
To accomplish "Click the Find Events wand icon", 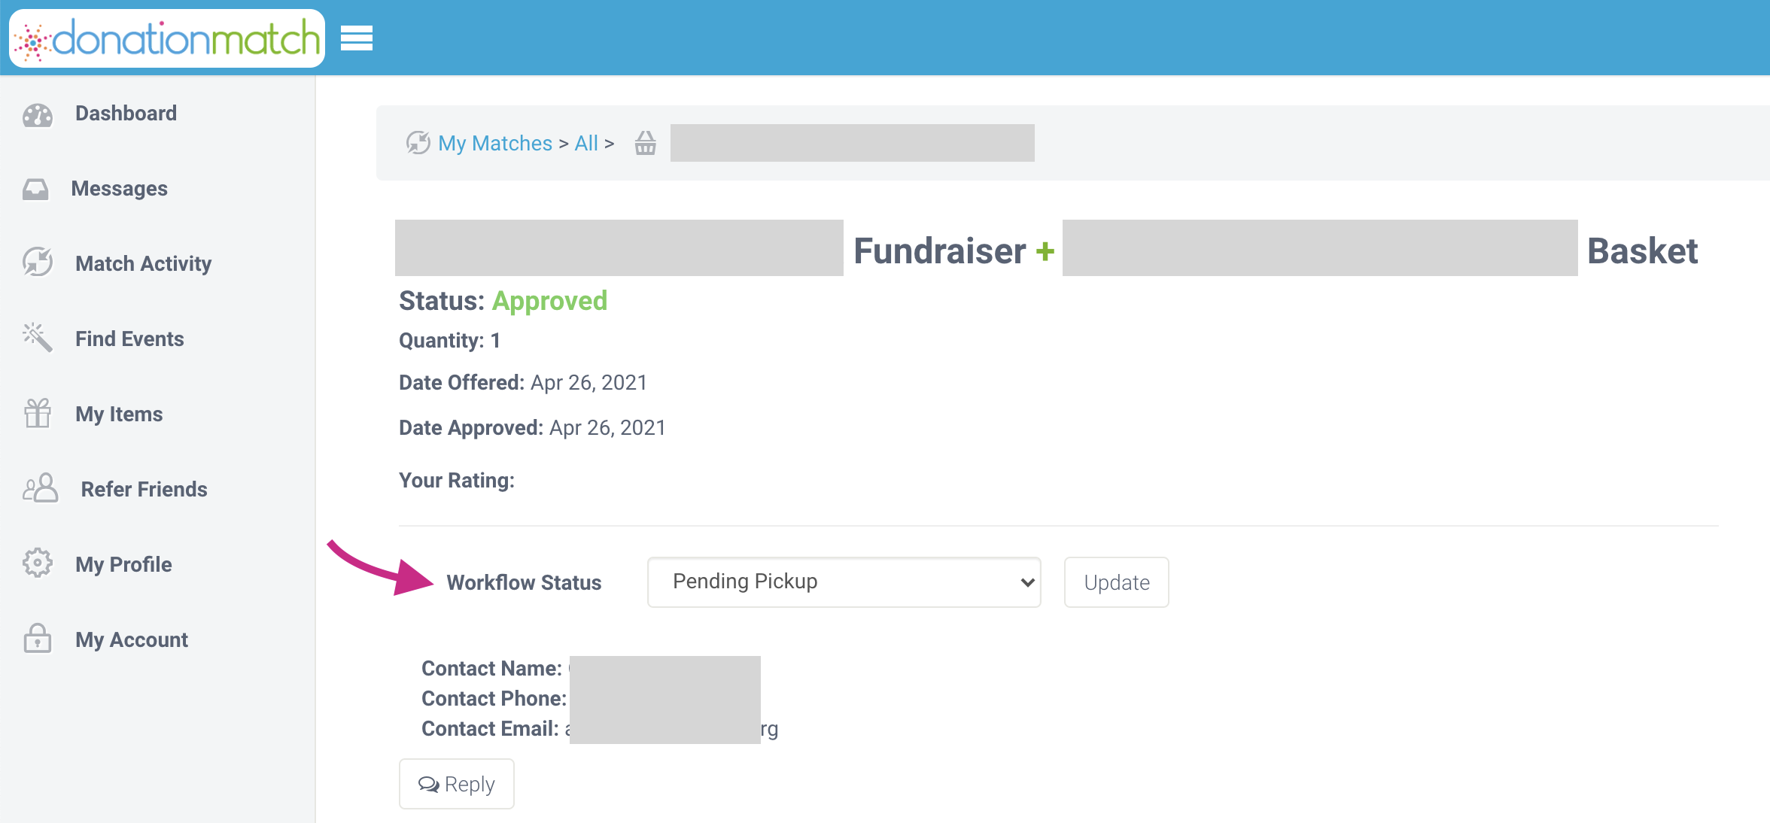I will tap(37, 338).
